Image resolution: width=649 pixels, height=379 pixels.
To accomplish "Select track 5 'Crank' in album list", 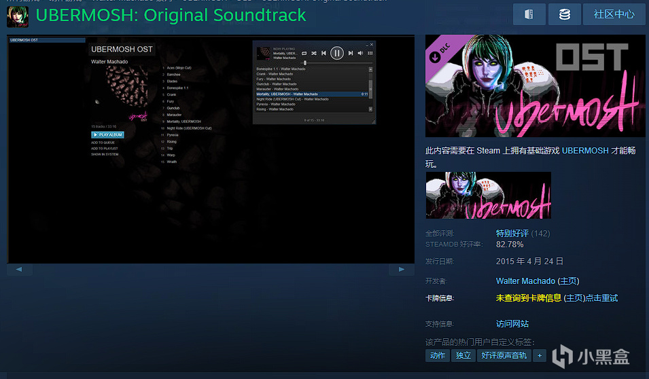I will [x=171, y=95].
